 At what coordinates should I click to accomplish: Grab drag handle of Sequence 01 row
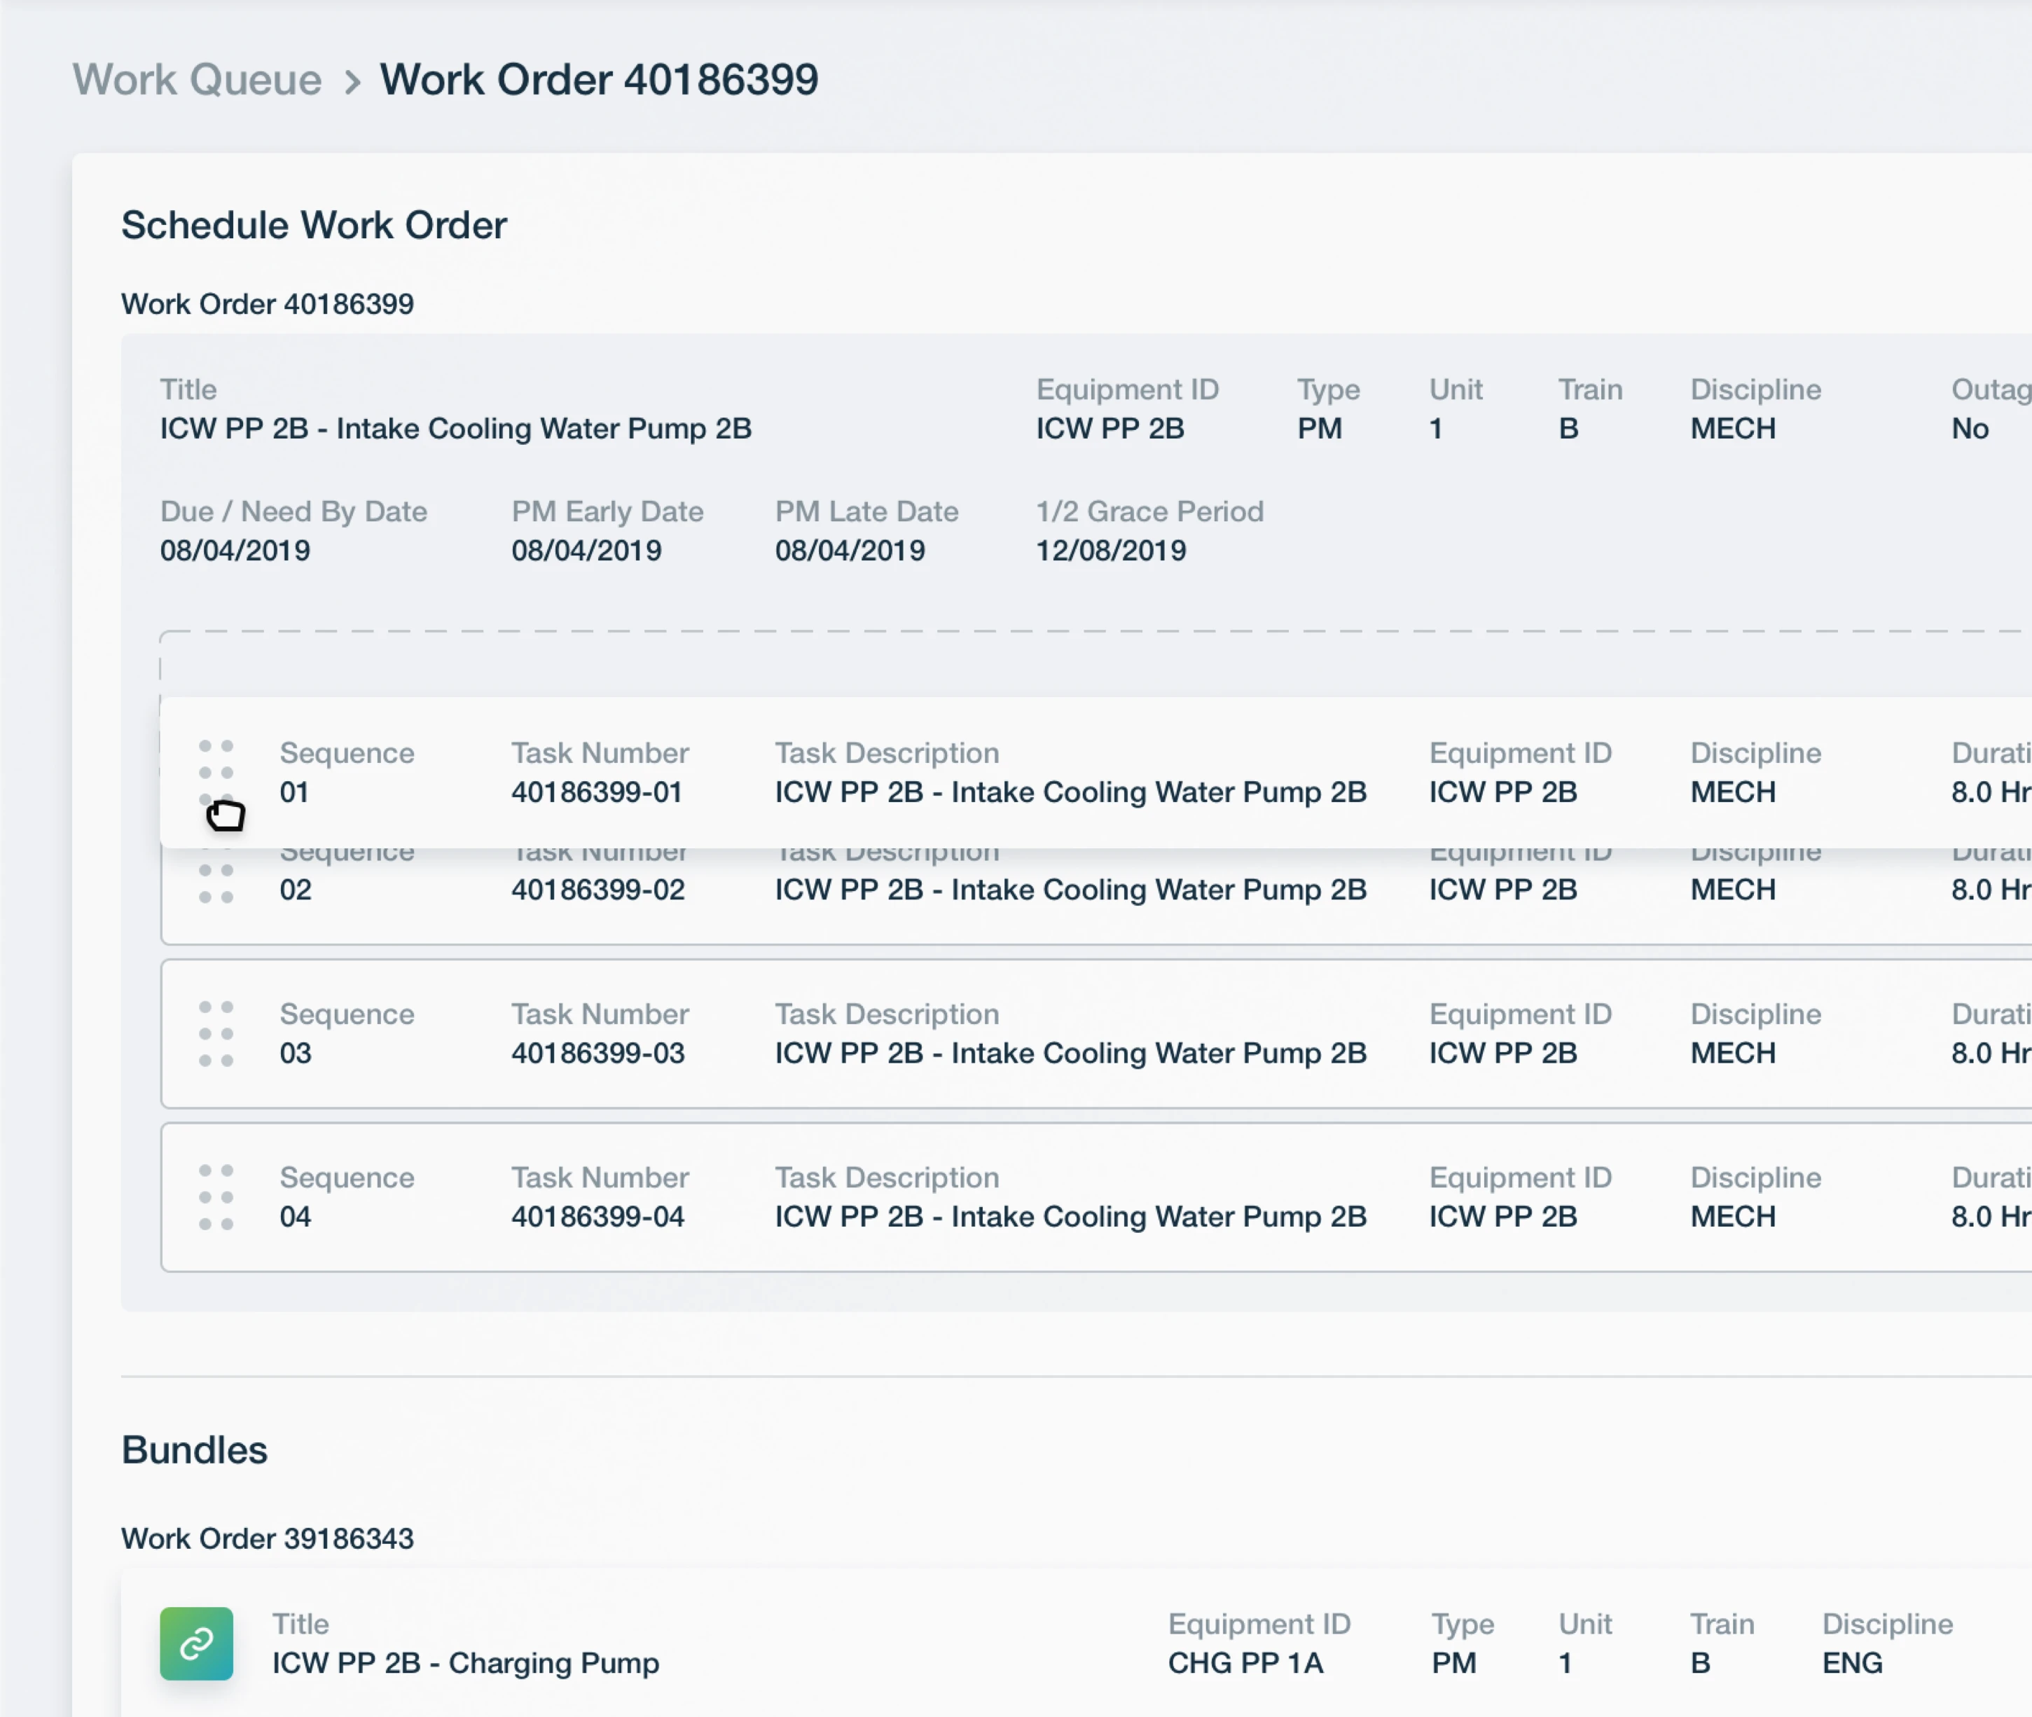coord(216,773)
